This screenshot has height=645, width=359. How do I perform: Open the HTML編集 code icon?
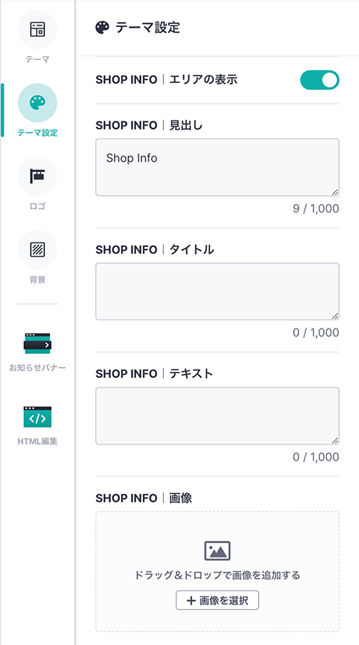click(37, 417)
